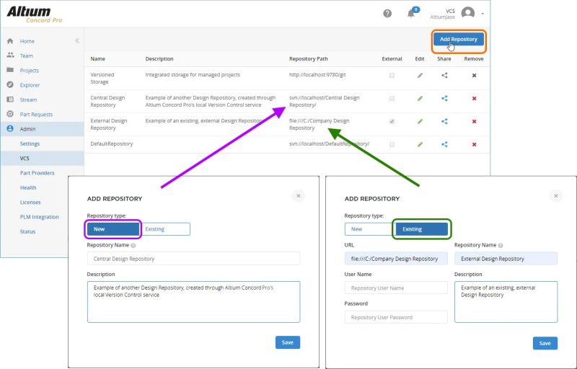Save the new repository in left dialog

click(288, 342)
